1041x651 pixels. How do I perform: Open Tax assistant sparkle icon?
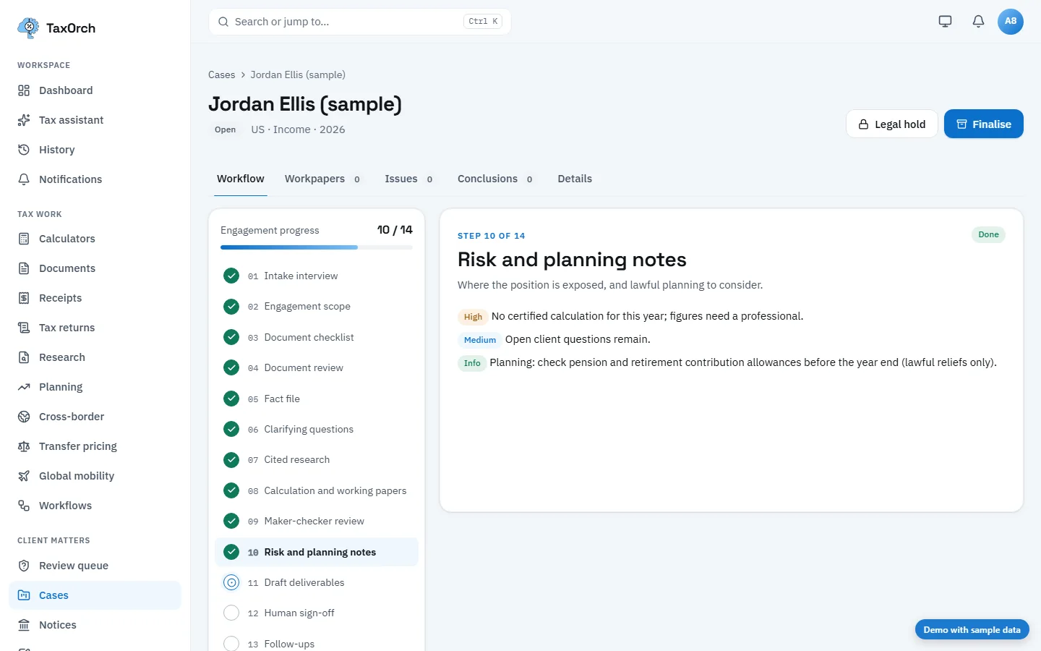[24, 120]
